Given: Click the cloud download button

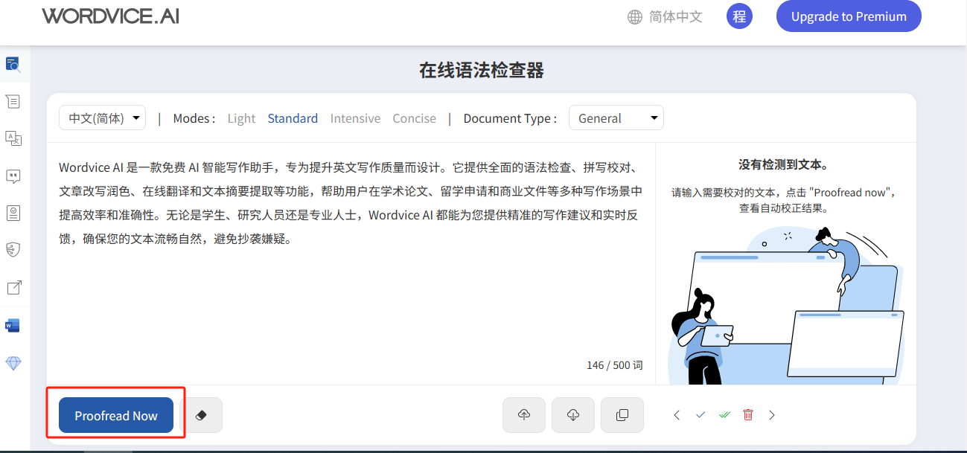Looking at the screenshot, I should [x=573, y=415].
